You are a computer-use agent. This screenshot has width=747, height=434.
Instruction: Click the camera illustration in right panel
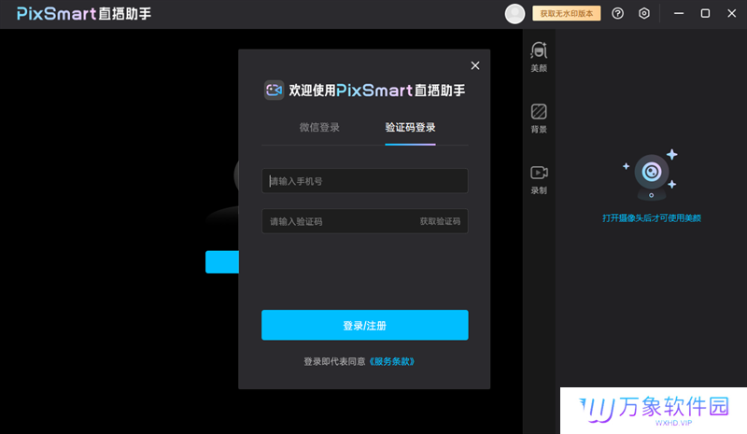[651, 175]
